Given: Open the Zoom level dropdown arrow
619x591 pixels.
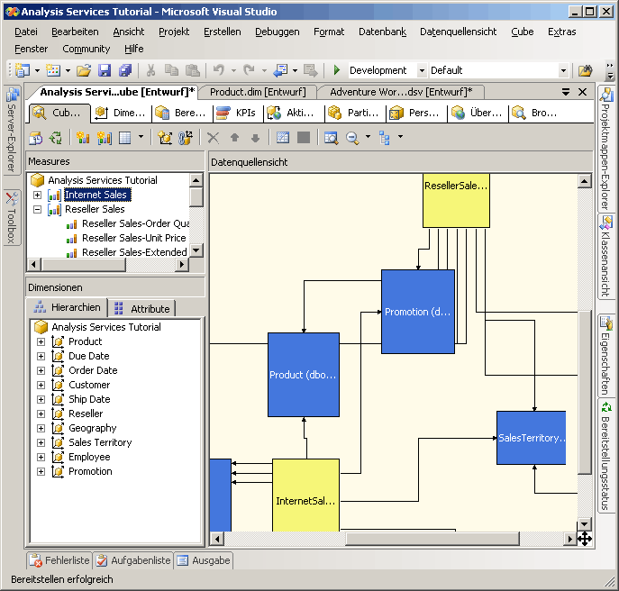Looking at the screenshot, I should 368,137.
